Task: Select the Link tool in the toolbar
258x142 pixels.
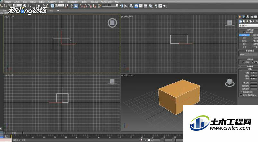Action: click(1, 6)
